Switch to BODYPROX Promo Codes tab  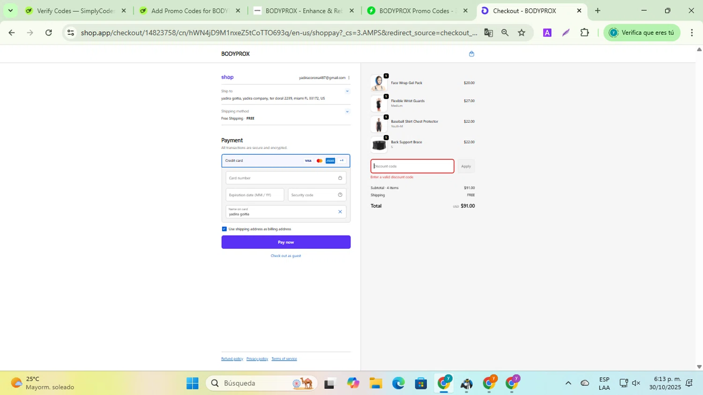point(417,11)
